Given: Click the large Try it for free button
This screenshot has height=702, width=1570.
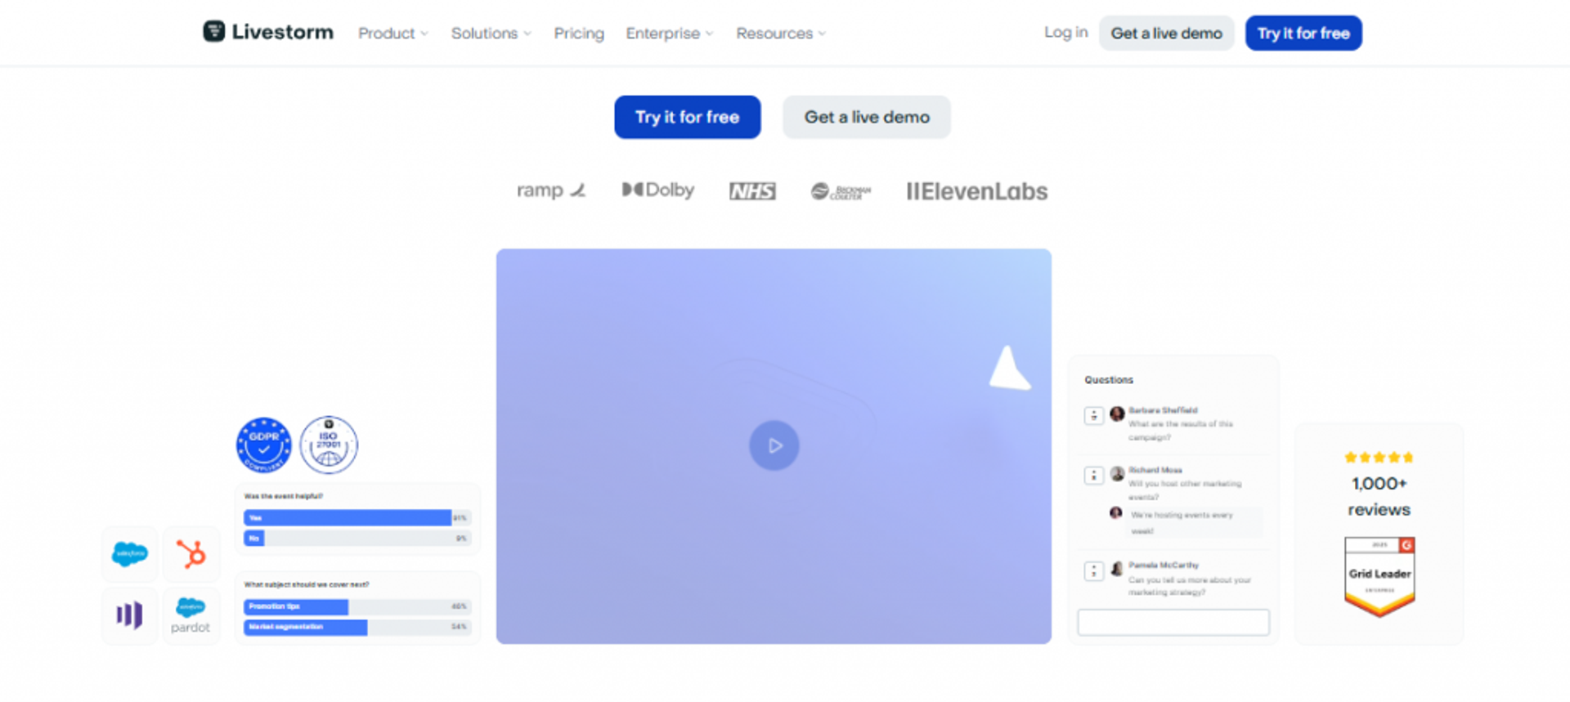Looking at the screenshot, I should (687, 117).
